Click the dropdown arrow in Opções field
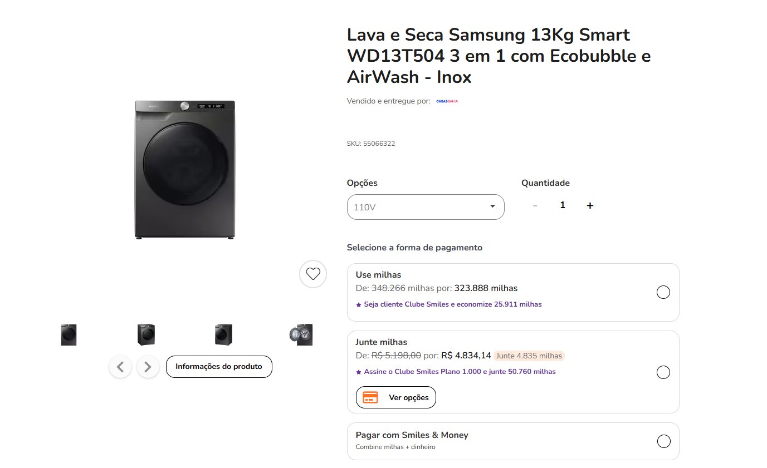This screenshot has width=767, height=468. [492, 206]
